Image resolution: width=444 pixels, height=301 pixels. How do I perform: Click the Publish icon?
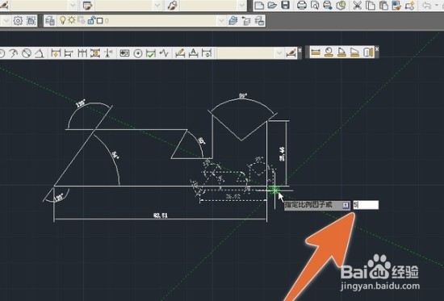328,5
